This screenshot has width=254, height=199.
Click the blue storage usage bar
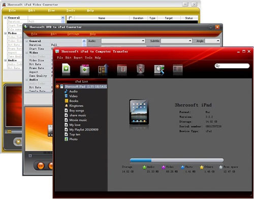coord(177,160)
